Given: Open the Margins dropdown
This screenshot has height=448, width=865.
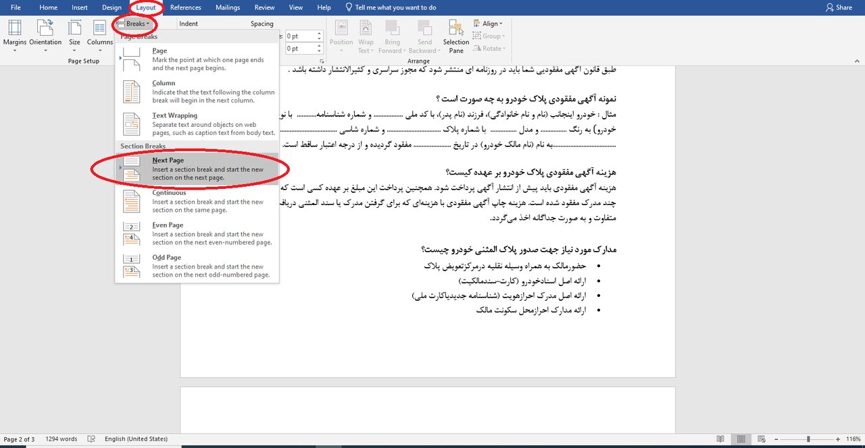Looking at the screenshot, I should [x=15, y=33].
